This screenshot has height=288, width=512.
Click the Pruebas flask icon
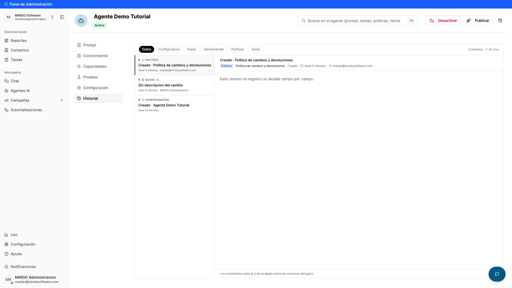79,77
